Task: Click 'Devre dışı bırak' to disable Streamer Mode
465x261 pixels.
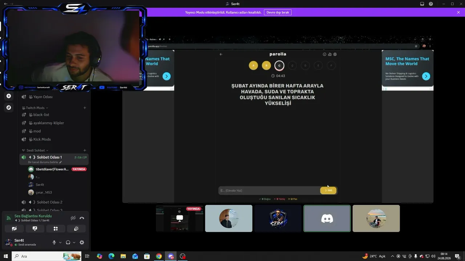Action: 278,12
